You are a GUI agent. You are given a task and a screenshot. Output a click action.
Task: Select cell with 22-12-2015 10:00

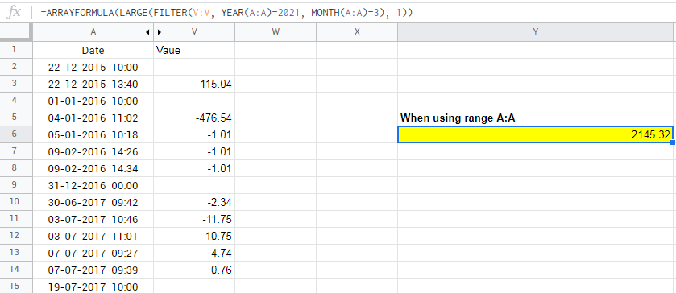(x=93, y=68)
